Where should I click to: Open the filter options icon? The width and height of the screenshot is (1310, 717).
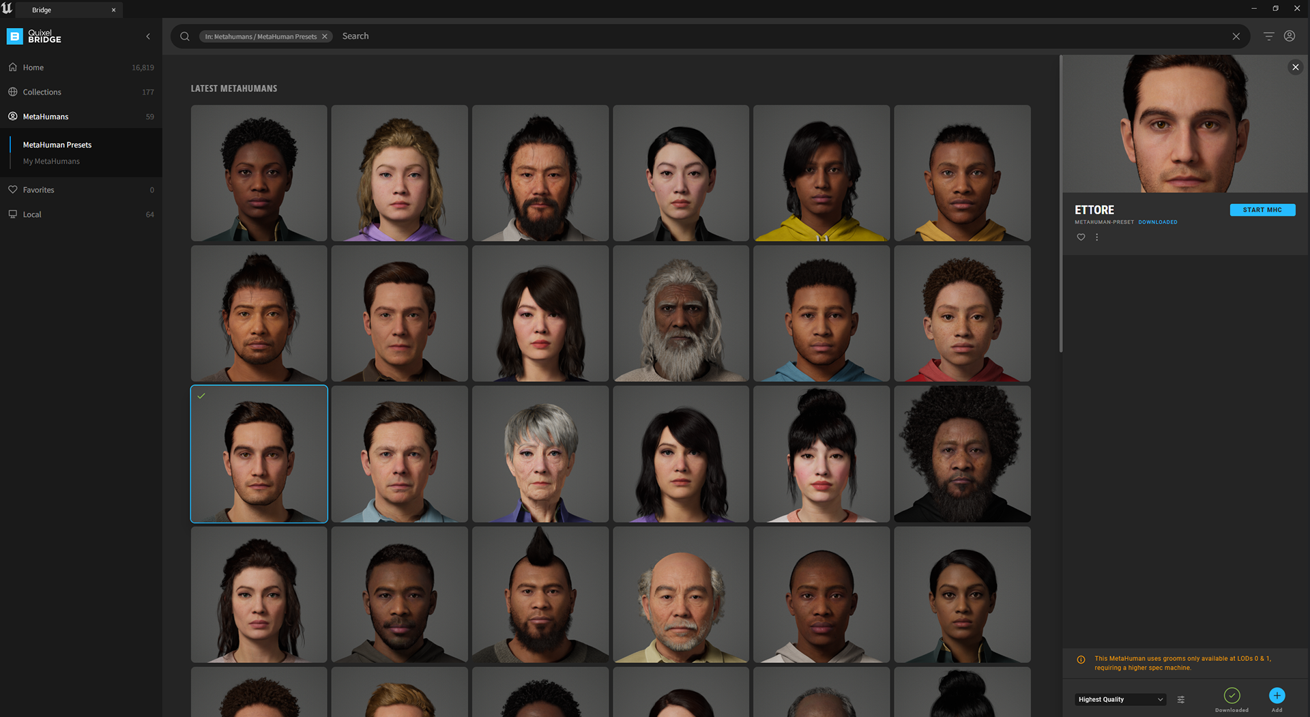pyautogui.click(x=1268, y=36)
